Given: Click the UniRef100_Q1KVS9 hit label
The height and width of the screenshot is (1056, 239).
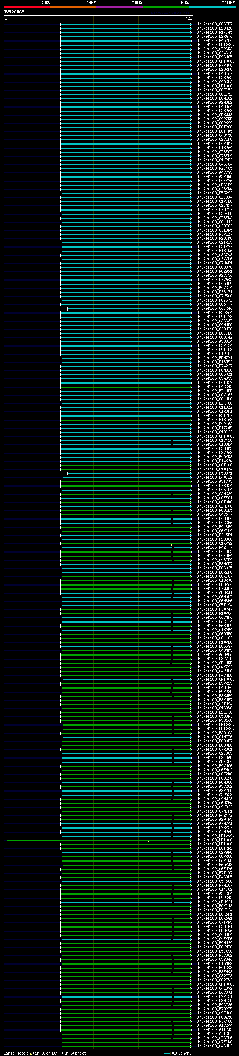Looking at the screenshot, I should tap(214, 543).
